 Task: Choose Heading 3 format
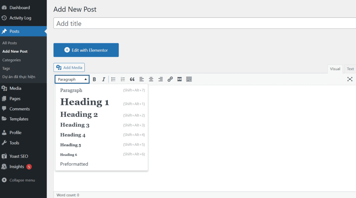(102, 125)
